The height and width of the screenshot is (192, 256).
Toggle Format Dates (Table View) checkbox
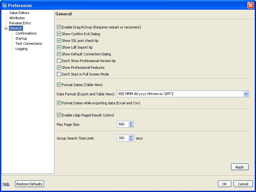pyautogui.click(x=59, y=85)
